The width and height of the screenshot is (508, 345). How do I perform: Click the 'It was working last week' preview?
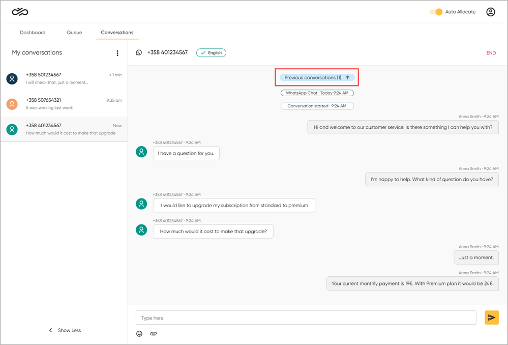point(49,108)
